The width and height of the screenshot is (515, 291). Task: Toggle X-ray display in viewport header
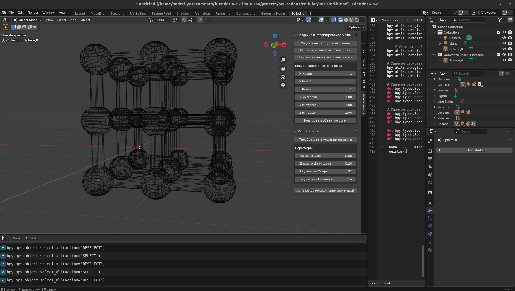pos(334,20)
